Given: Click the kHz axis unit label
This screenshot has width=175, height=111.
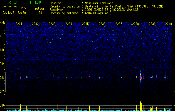Looking at the screenshot, I should tap(3, 22).
